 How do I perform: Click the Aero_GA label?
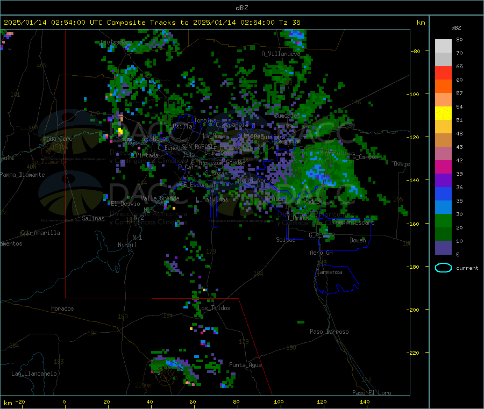[321, 253]
